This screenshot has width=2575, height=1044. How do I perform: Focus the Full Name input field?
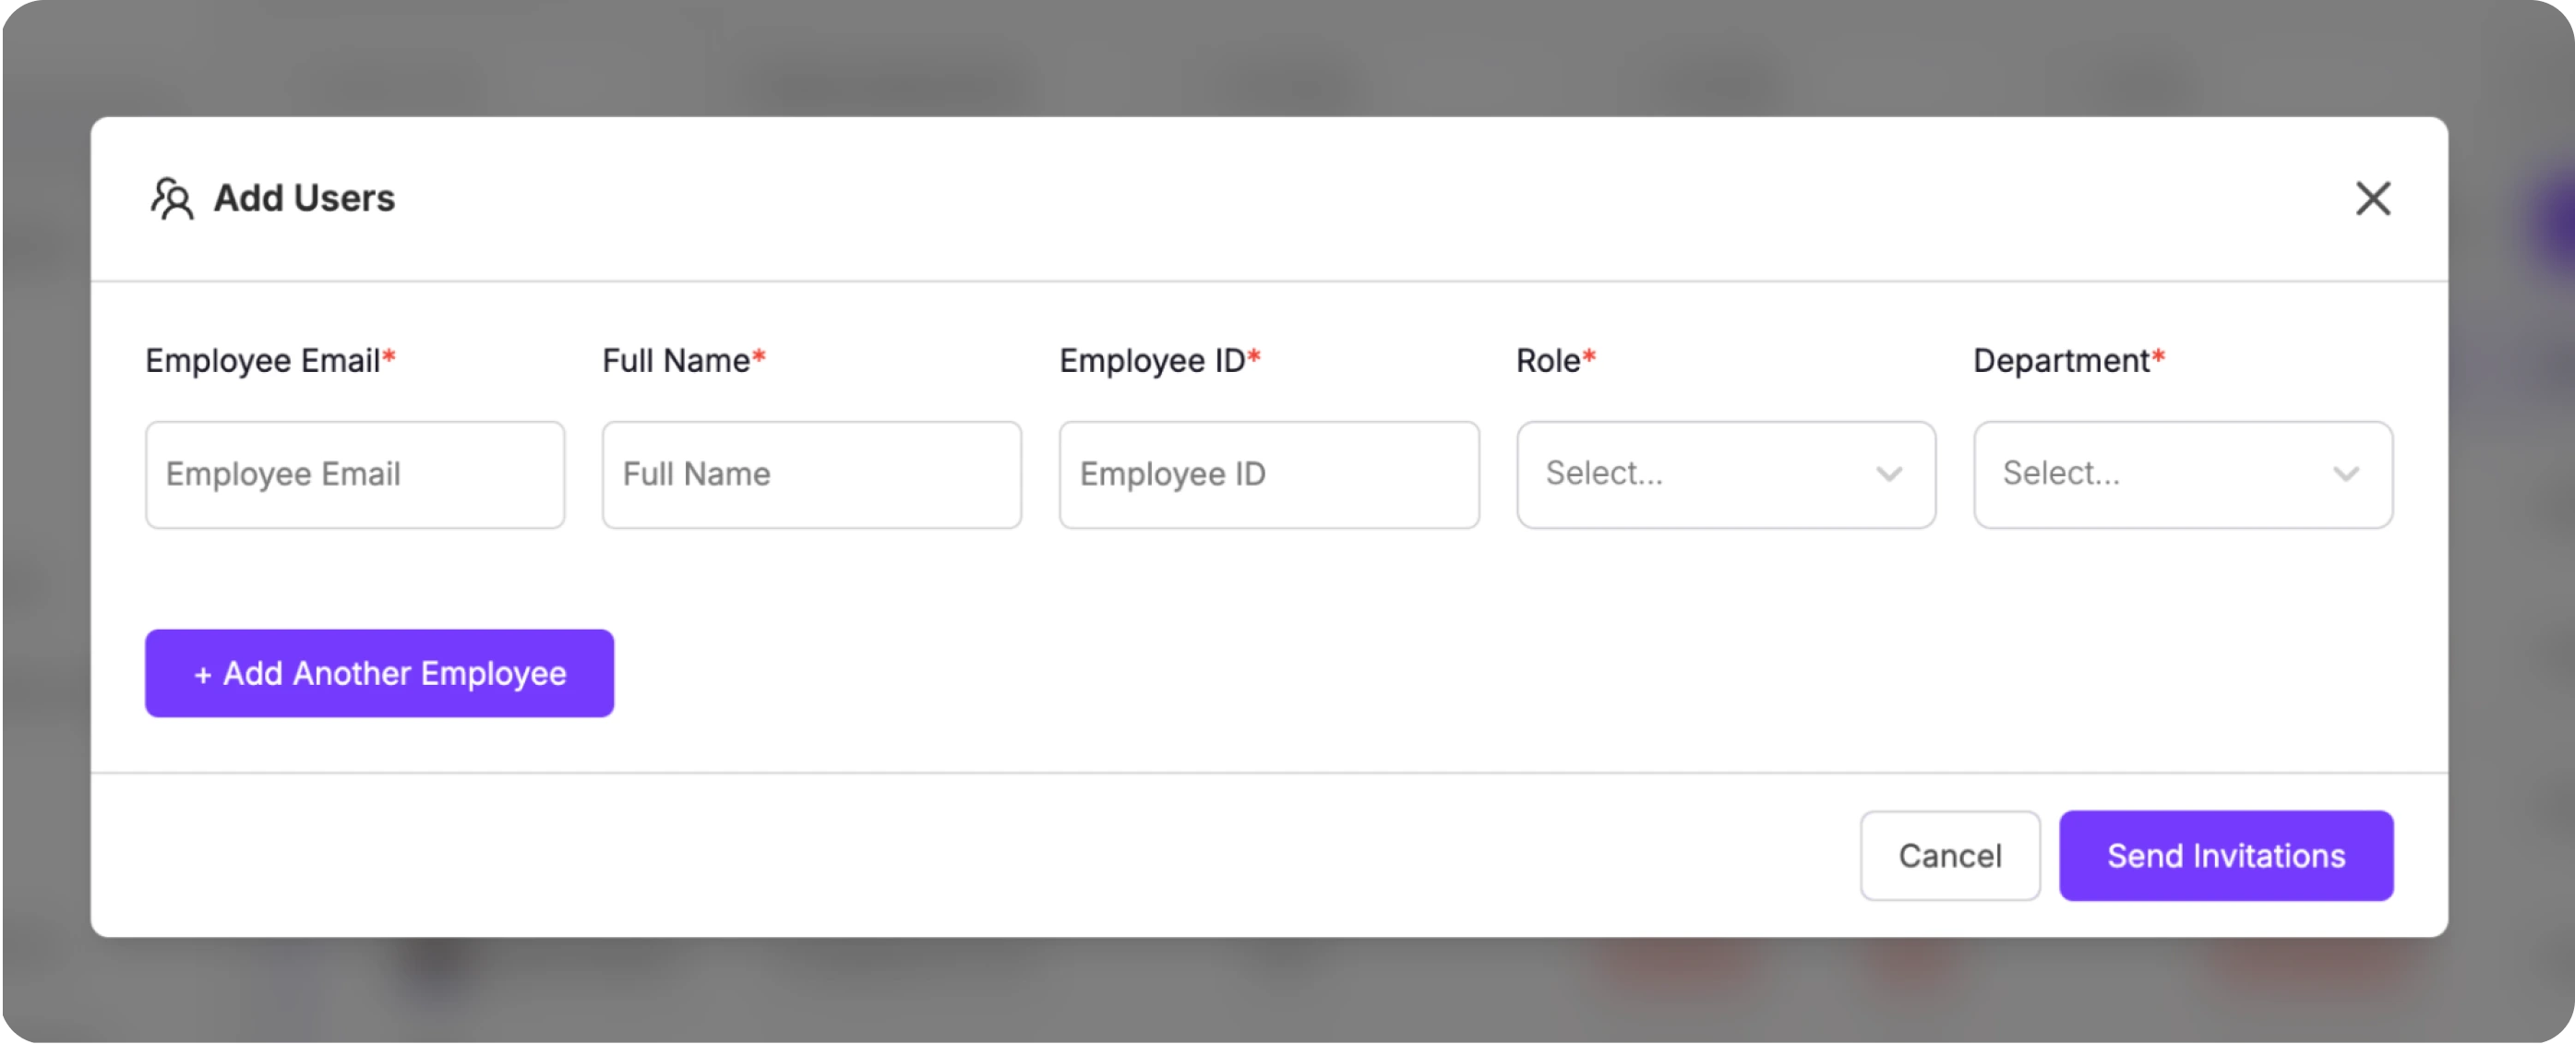(811, 474)
